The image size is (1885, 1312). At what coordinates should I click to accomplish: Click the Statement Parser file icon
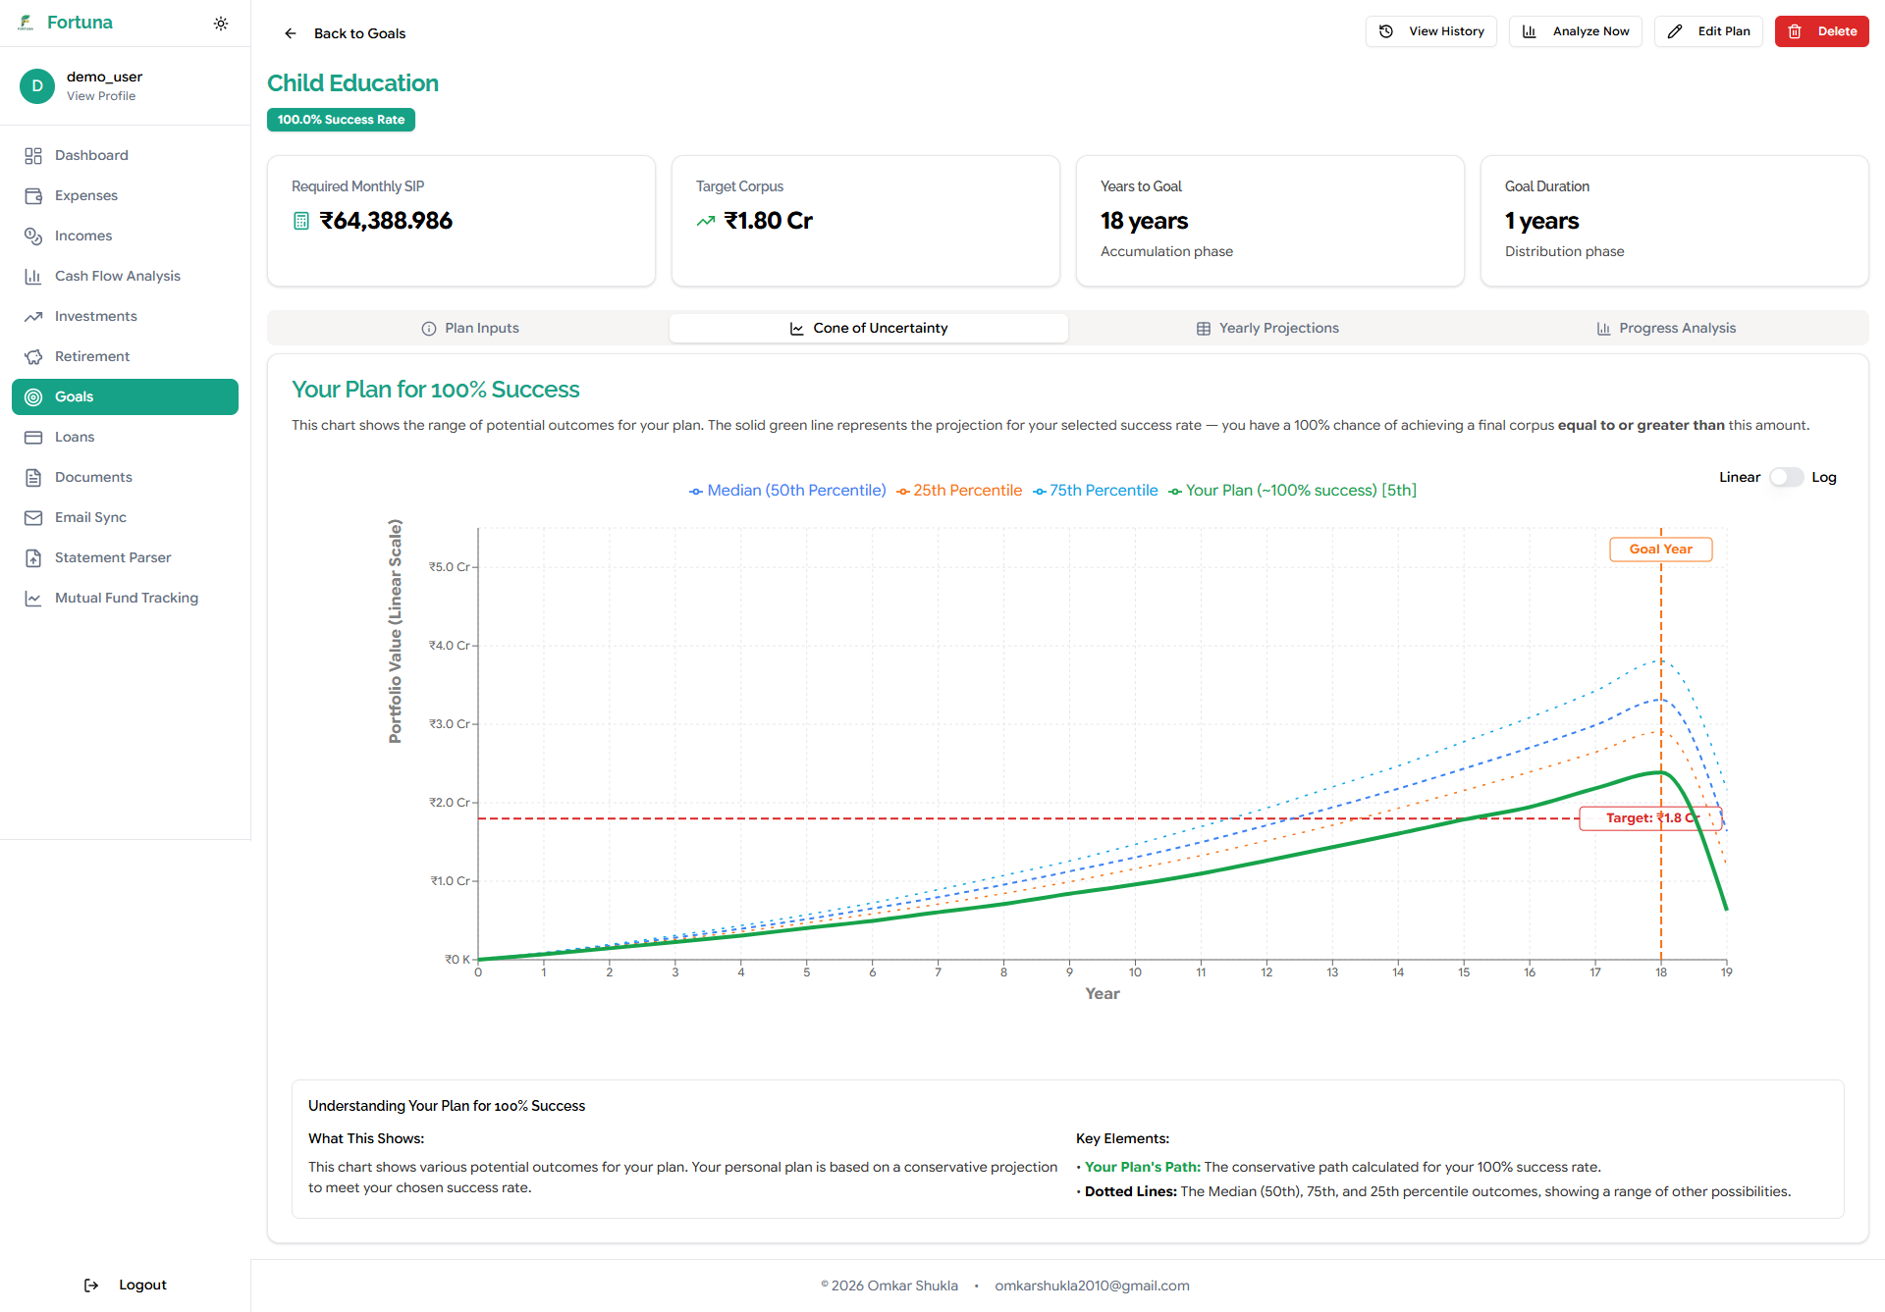33,557
